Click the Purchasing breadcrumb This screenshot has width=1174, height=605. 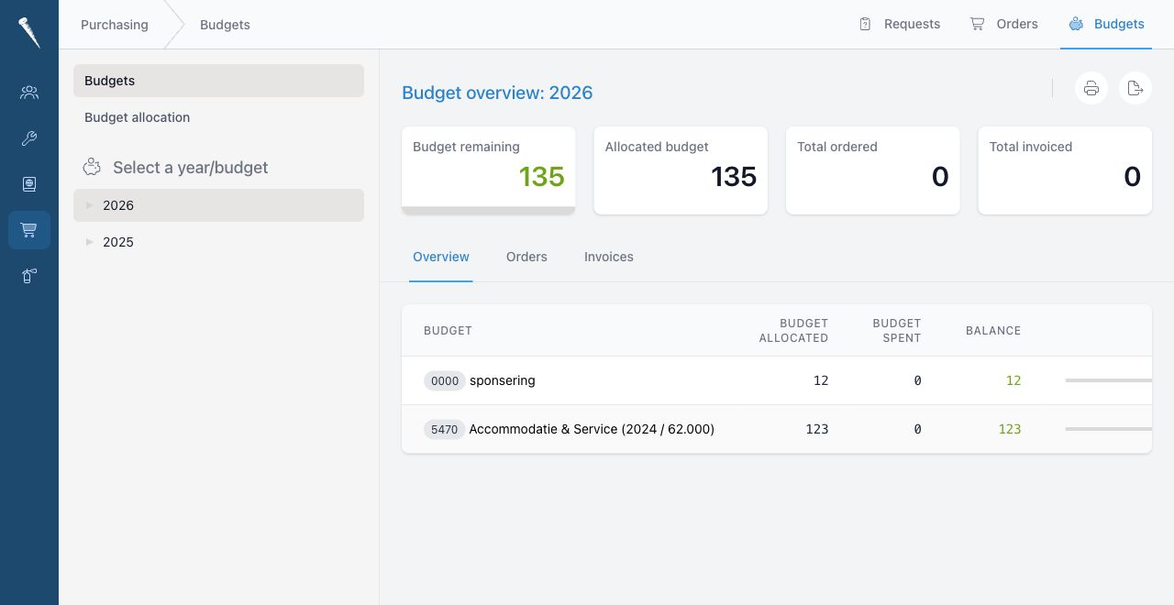coord(115,25)
